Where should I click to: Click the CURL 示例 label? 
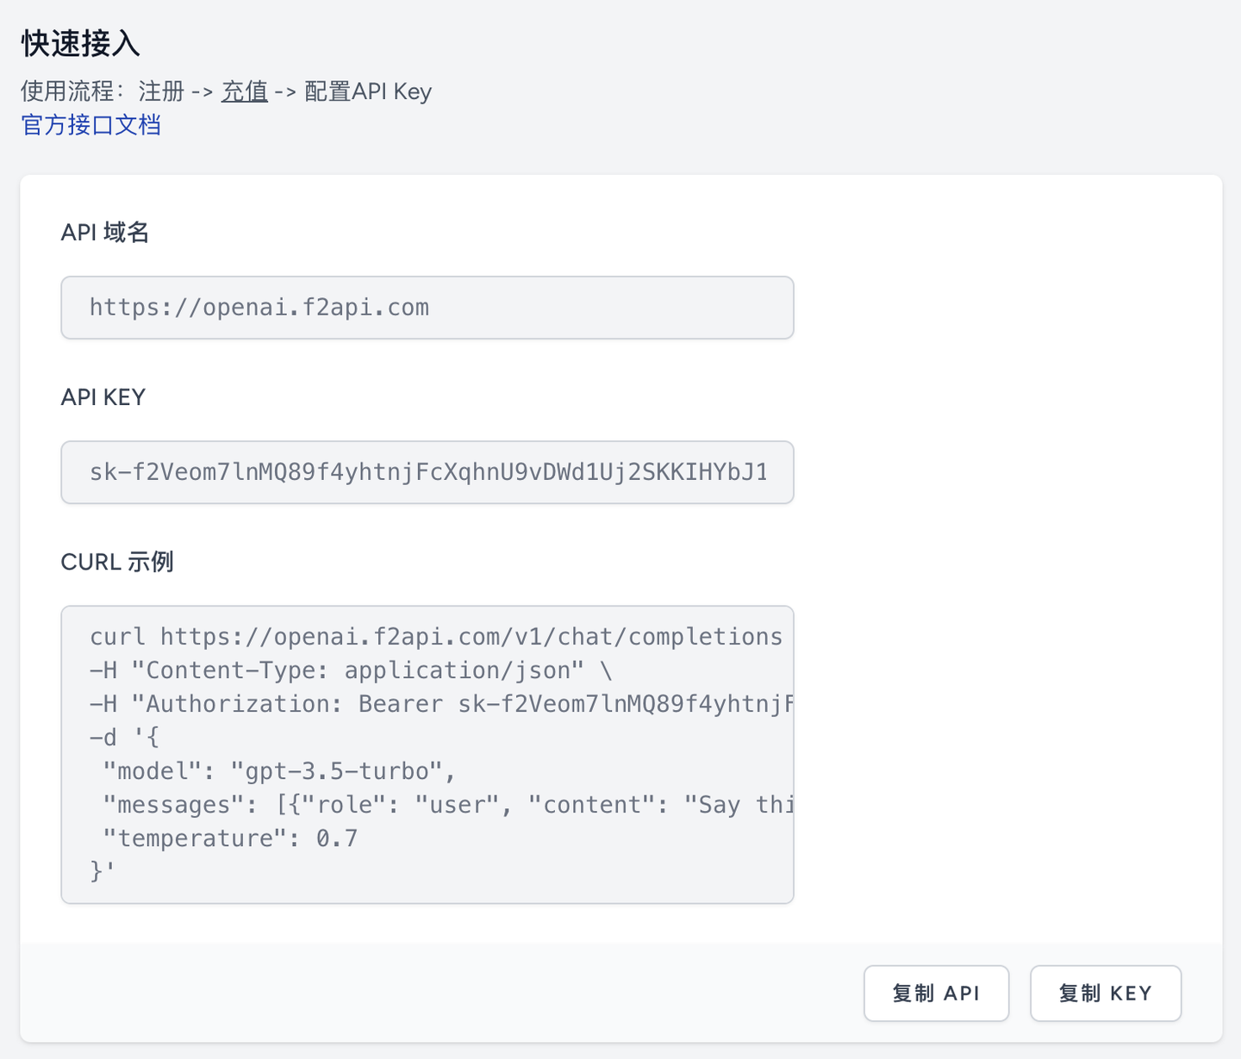[117, 561]
